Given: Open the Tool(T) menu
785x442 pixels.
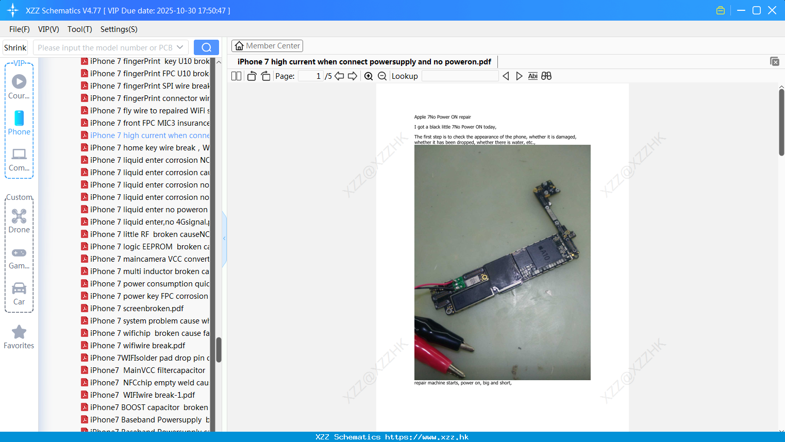Looking at the screenshot, I should click(x=80, y=29).
